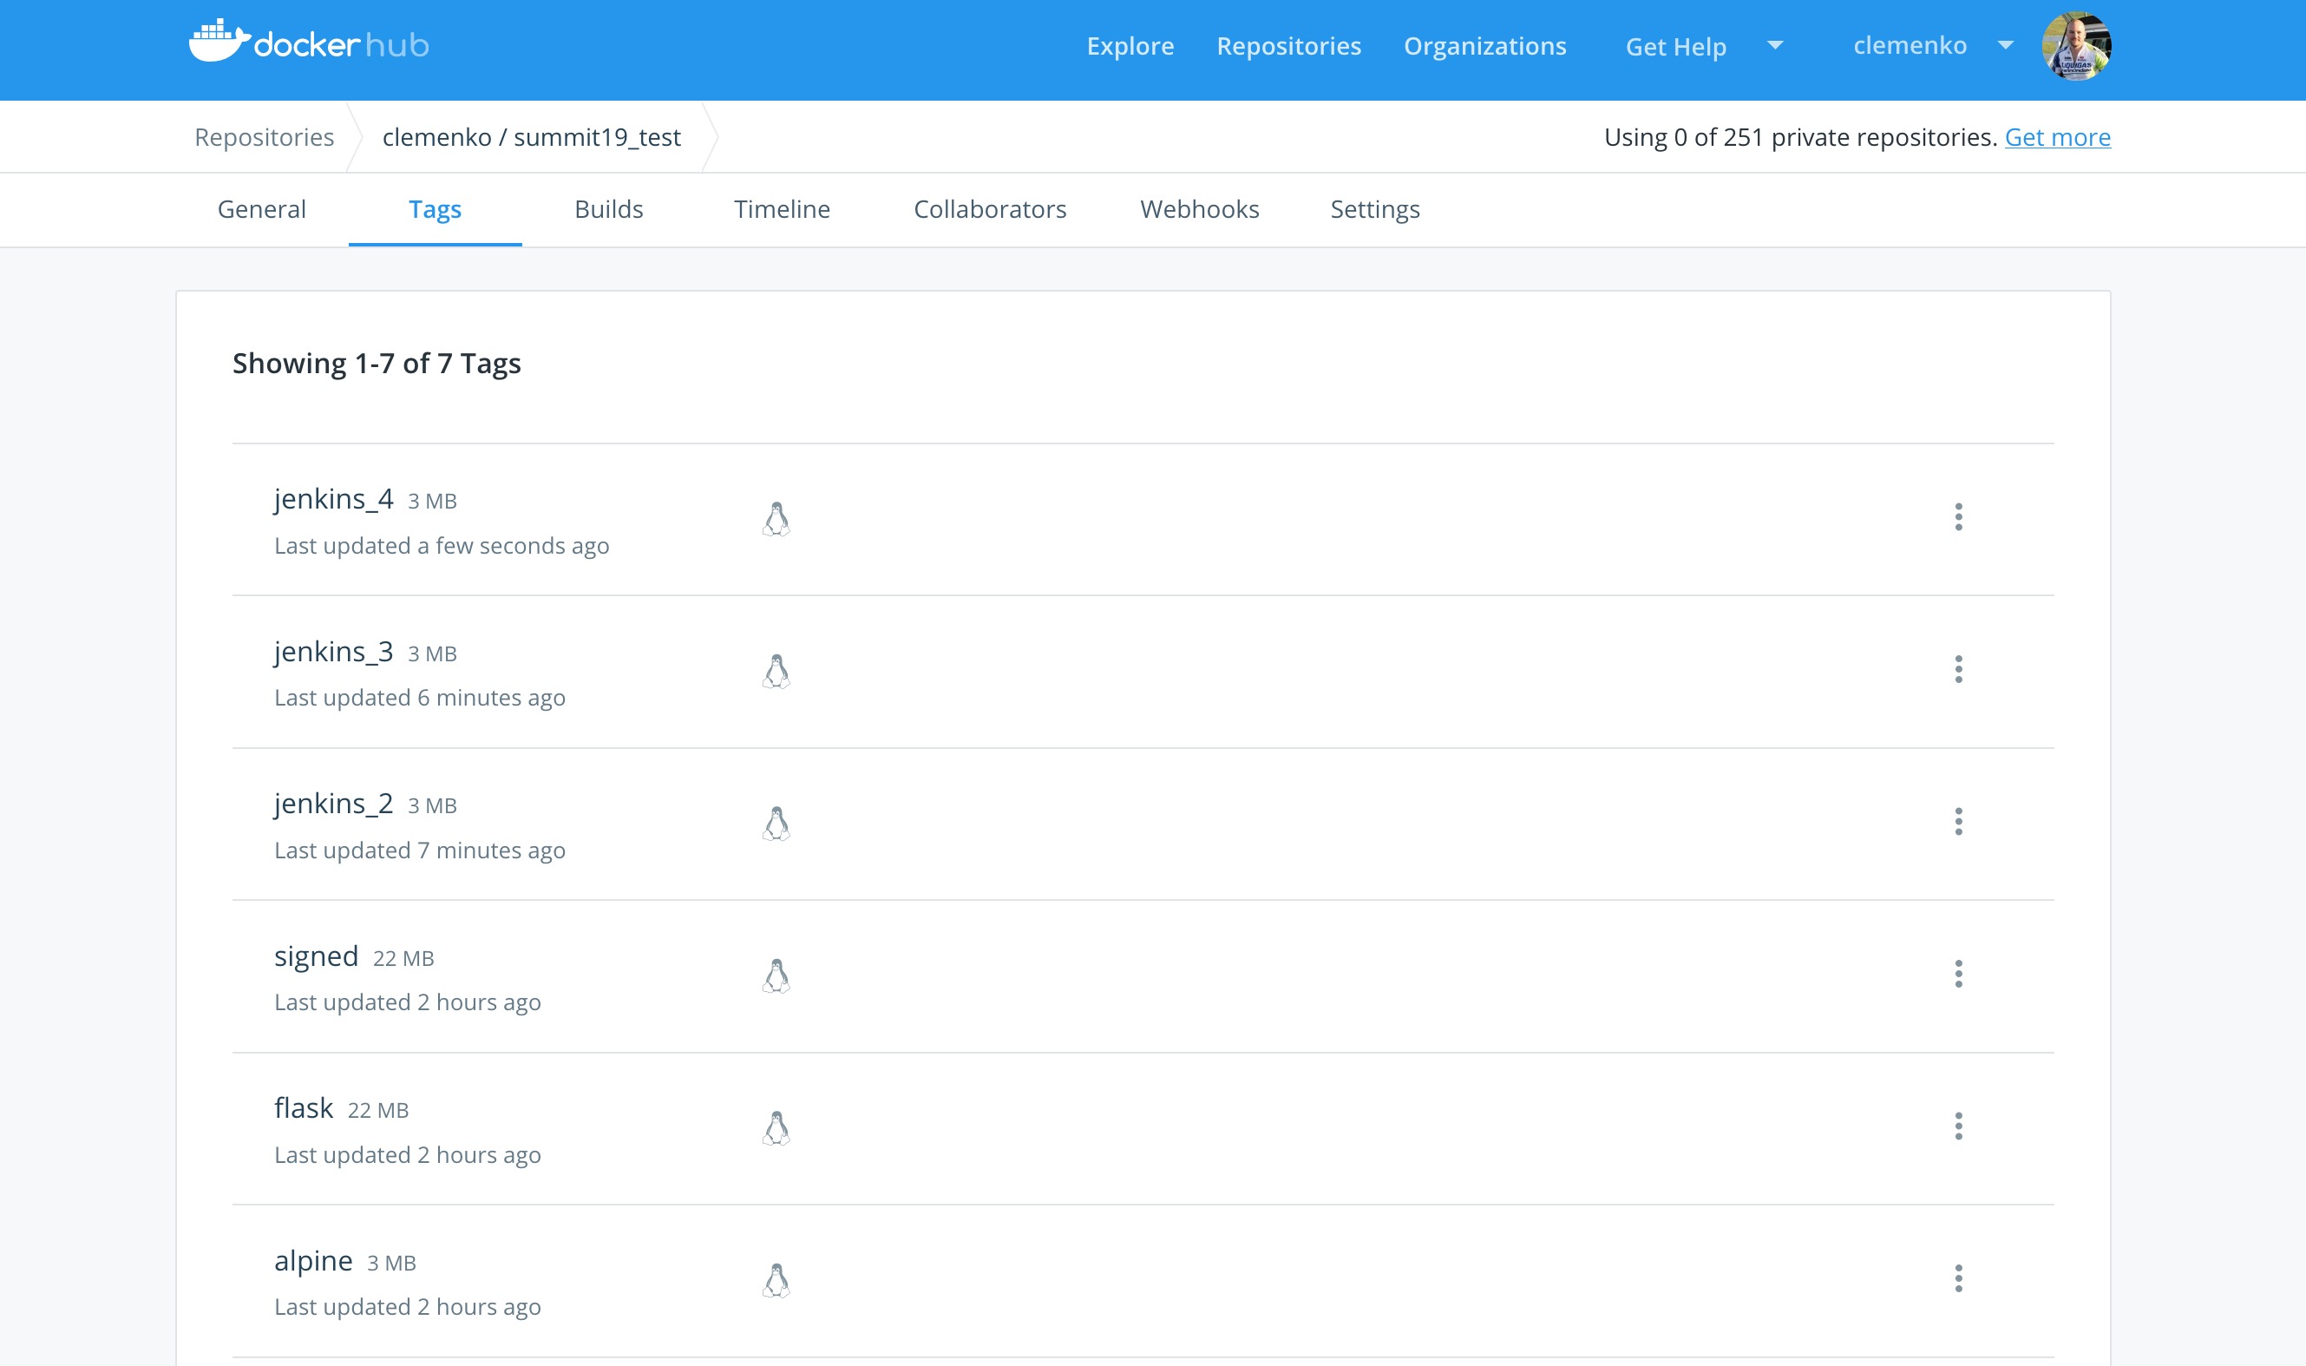Open the jenkins_3 kebab menu
2306x1366 pixels.
pos(1958,669)
